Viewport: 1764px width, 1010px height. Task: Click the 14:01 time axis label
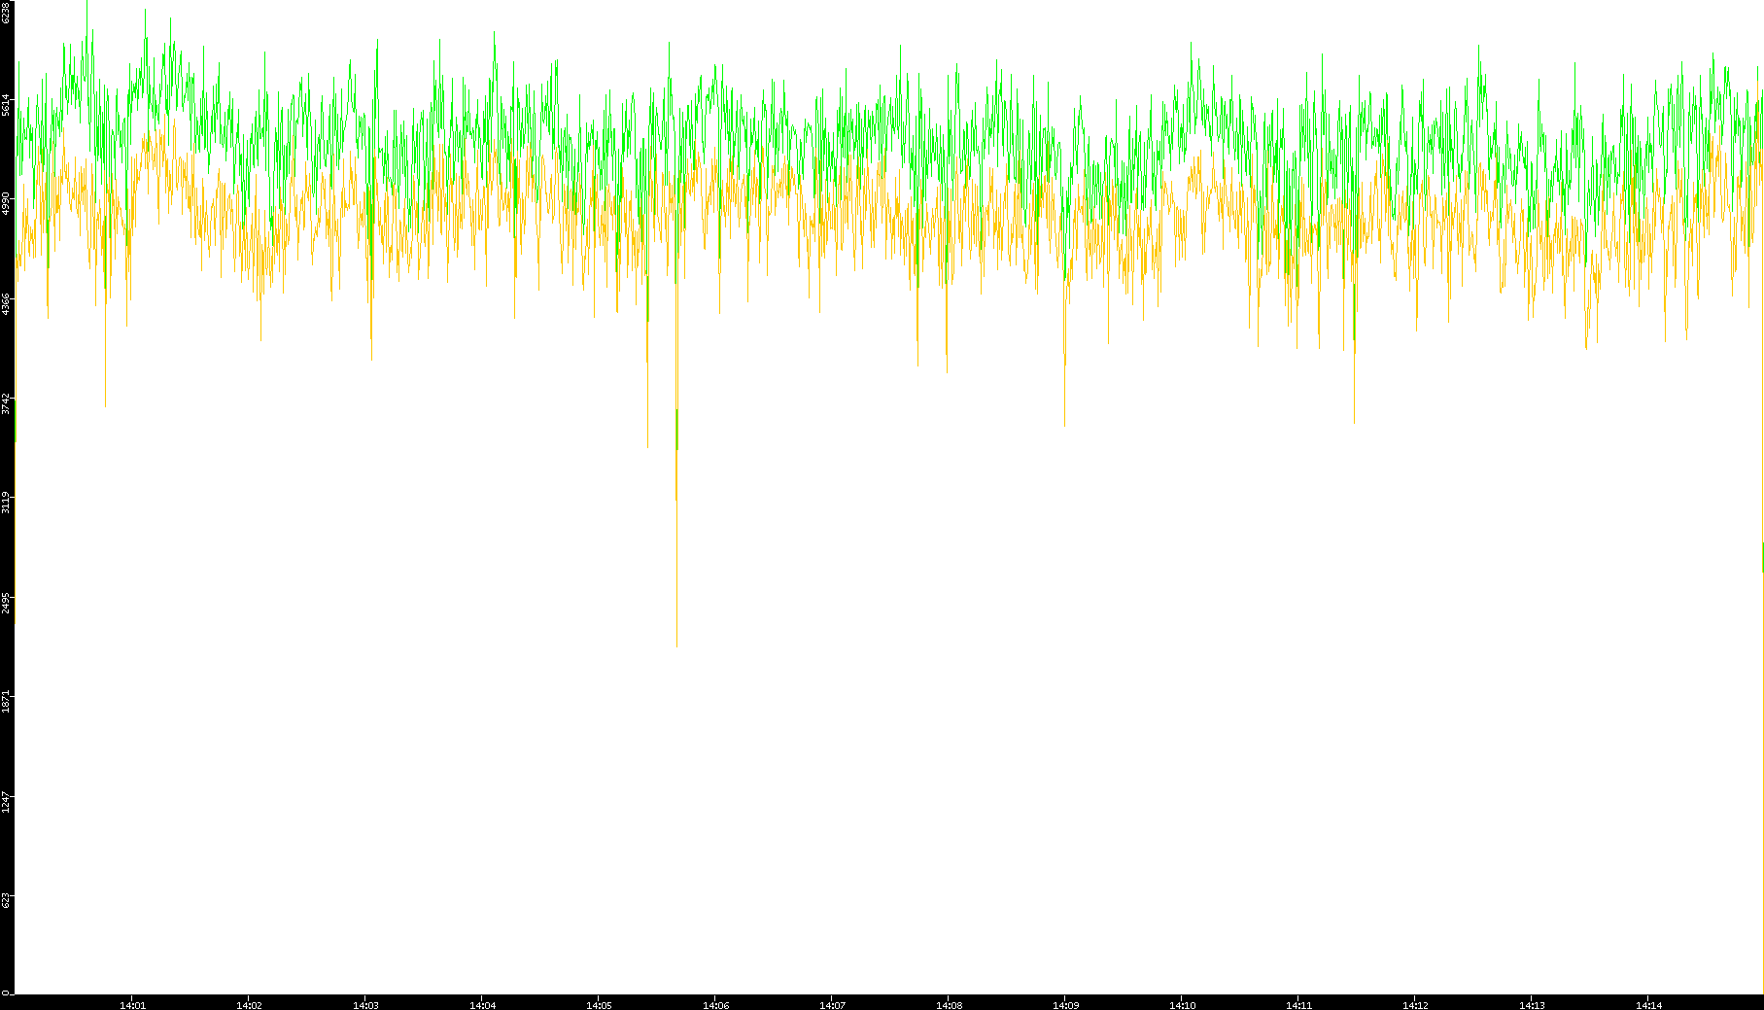(x=132, y=1005)
